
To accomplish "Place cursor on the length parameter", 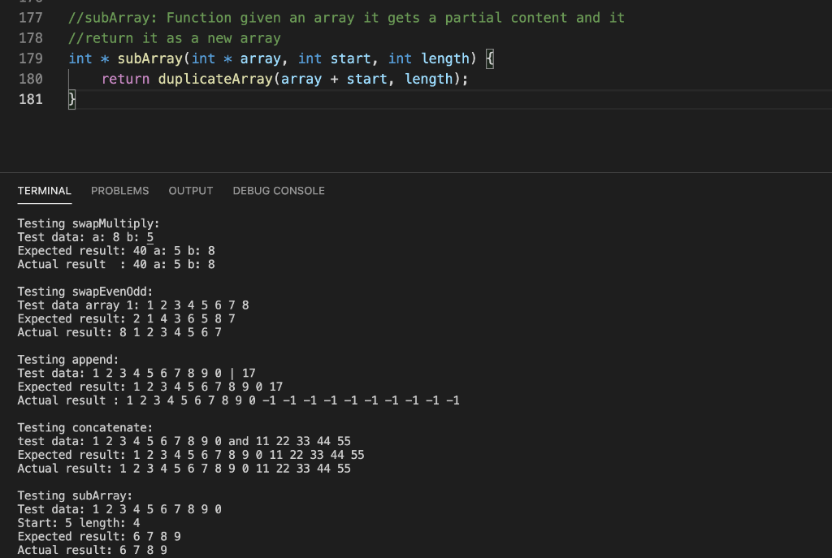I will tap(443, 58).
